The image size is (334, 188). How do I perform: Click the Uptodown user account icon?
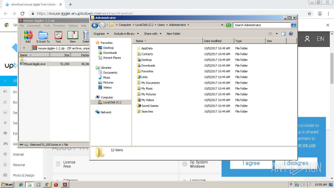point(307,39)
